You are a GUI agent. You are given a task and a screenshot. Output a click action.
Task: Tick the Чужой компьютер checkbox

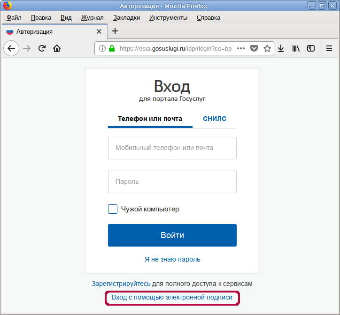coord(113,209)
